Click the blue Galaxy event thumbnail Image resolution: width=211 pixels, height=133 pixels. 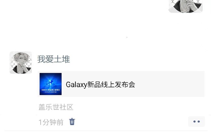coord(51,84)
